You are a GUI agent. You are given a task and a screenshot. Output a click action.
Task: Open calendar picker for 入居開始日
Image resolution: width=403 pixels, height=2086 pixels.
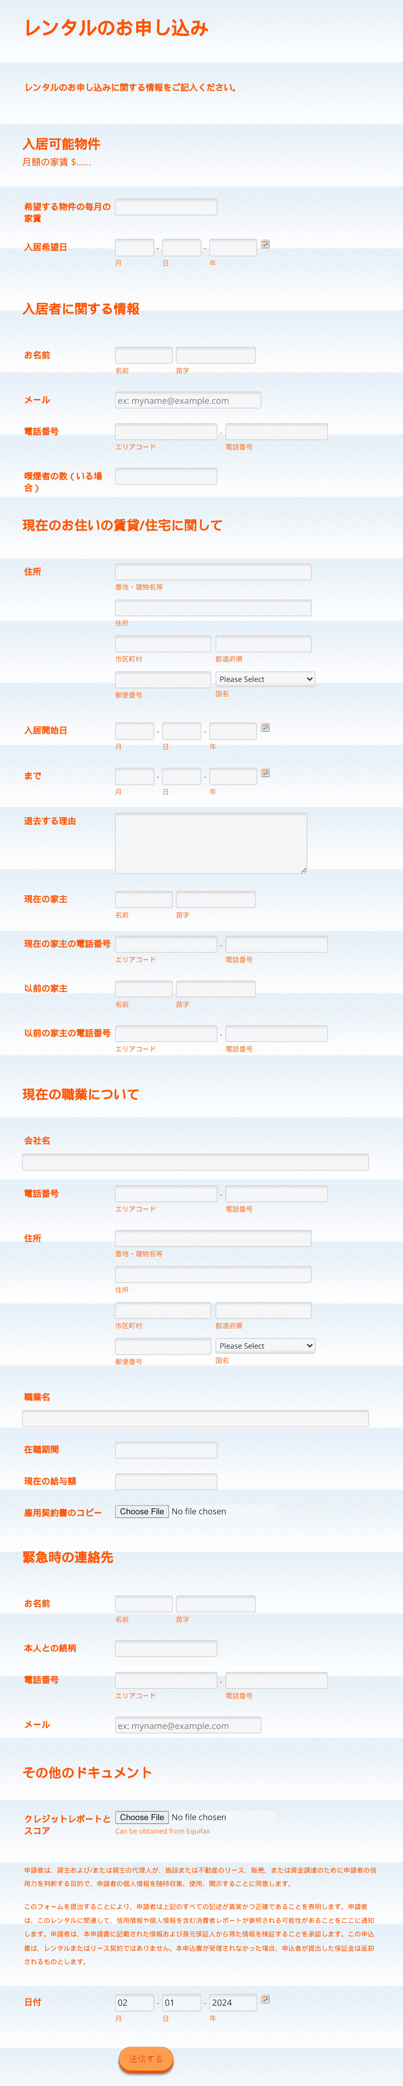(x=266, y=727)
